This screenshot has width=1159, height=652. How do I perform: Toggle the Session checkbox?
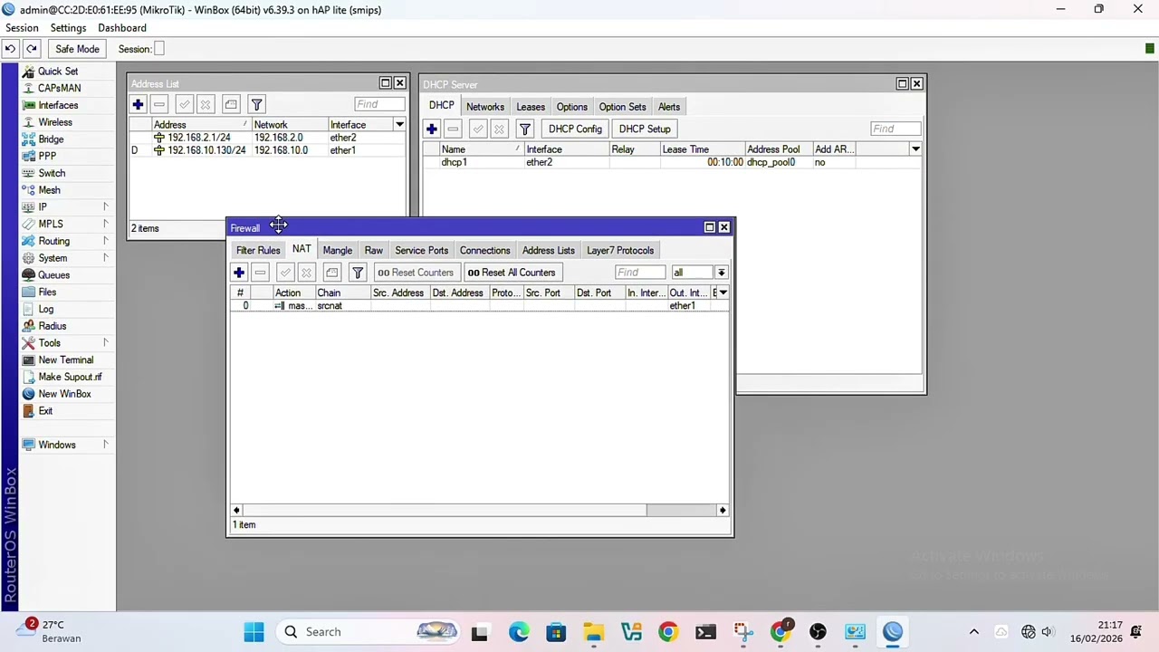[159, 49]
